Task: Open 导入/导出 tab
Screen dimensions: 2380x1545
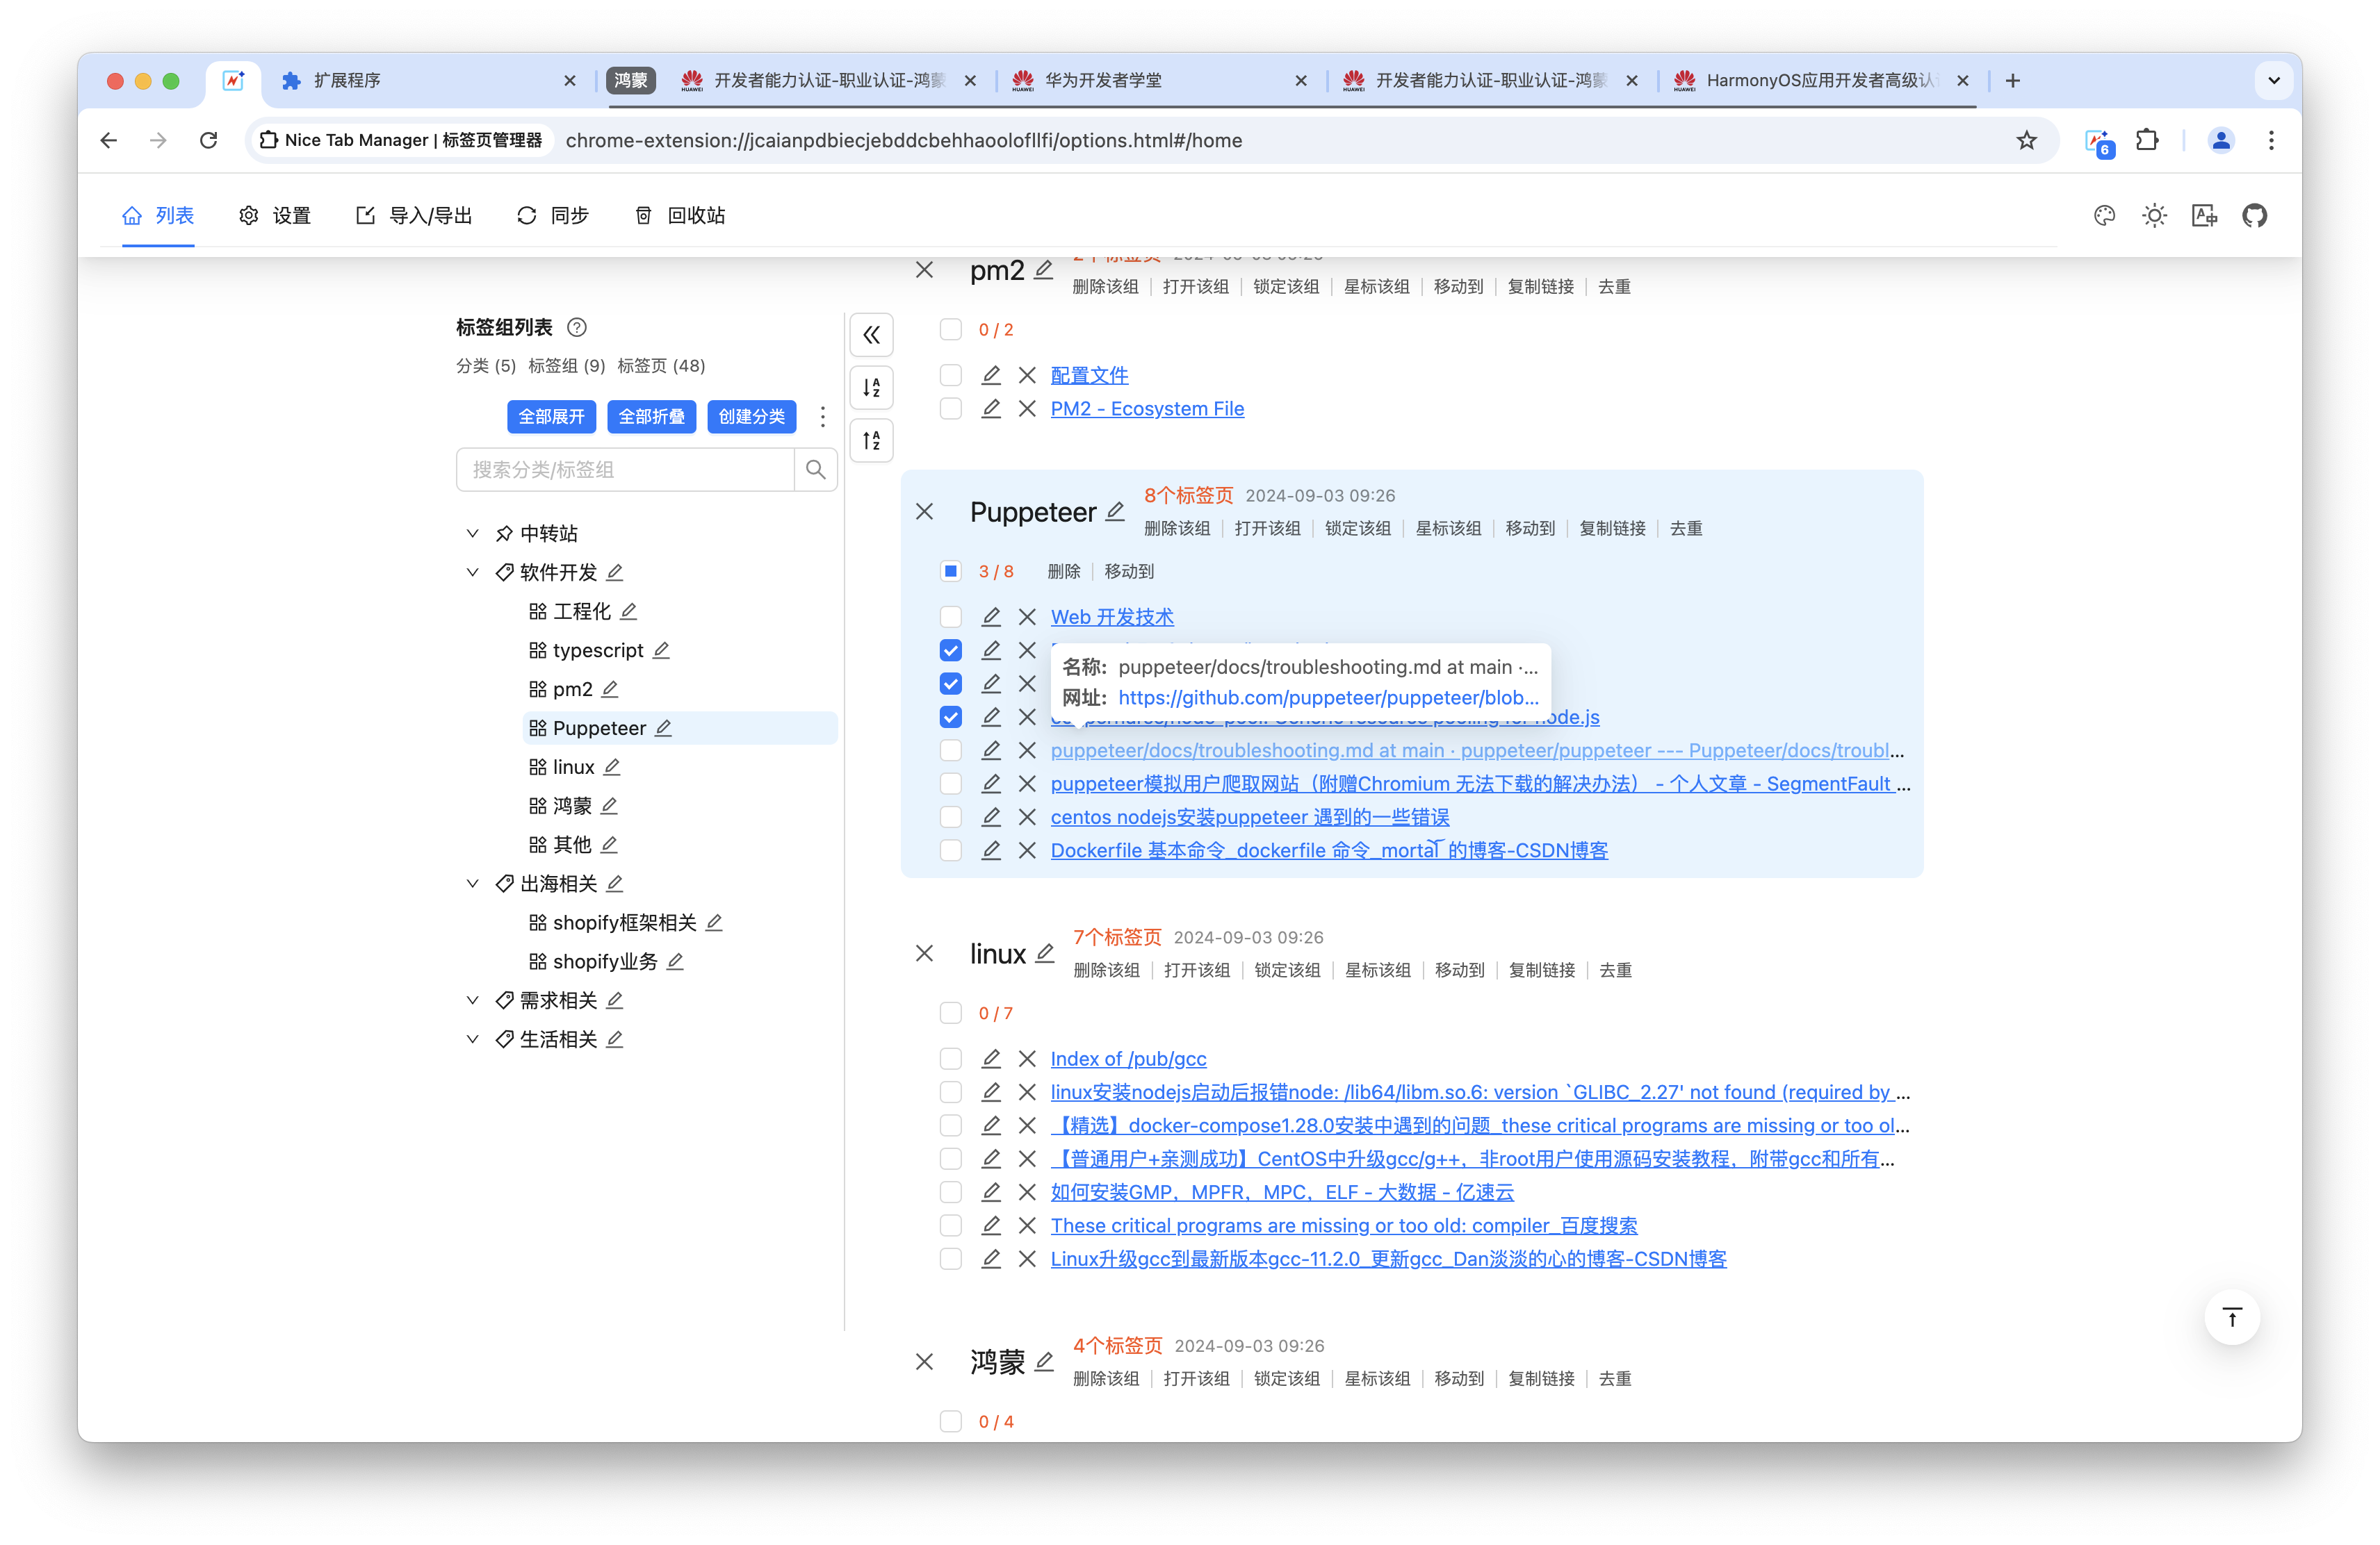Action: pyautogui.click(x=414, y=216)
